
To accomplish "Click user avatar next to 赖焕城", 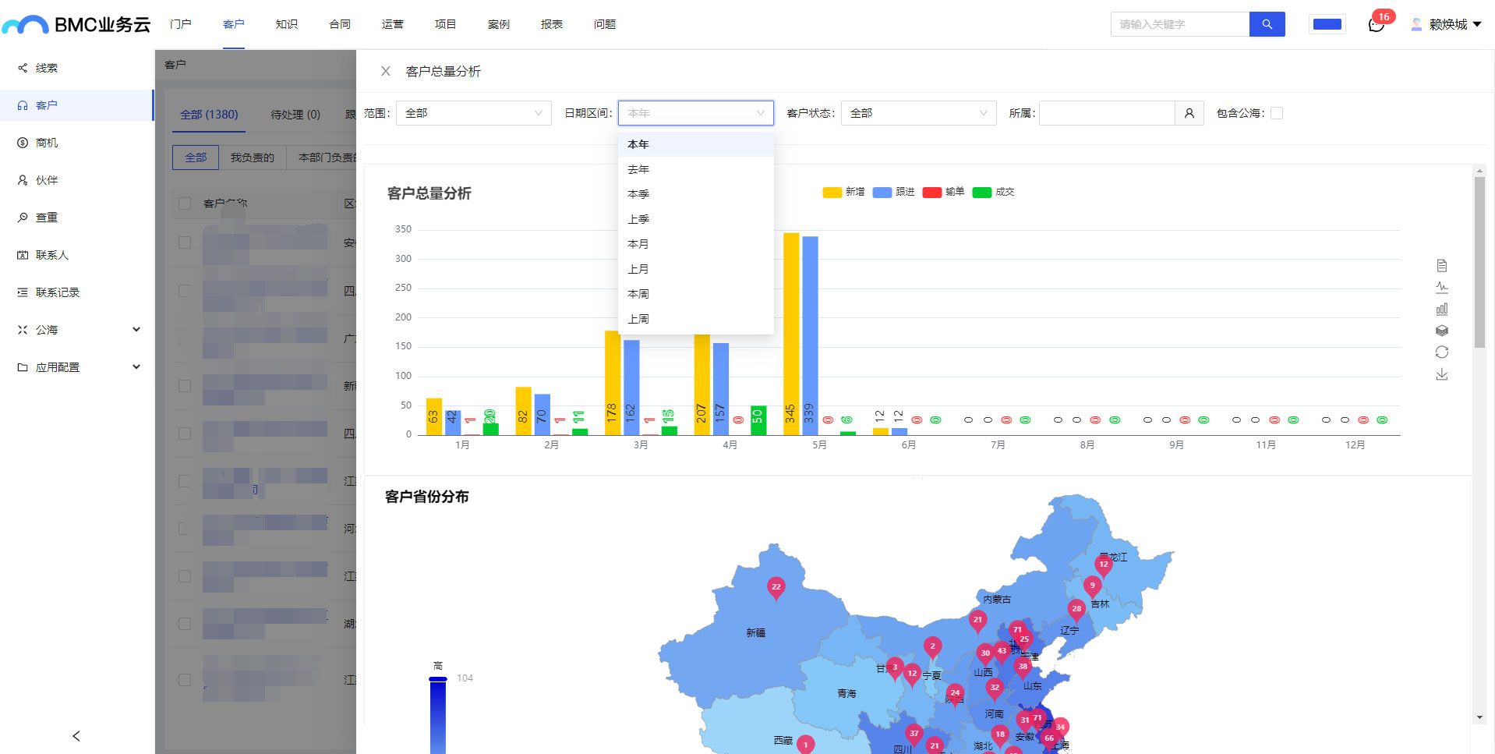I will click(1416, 24).
